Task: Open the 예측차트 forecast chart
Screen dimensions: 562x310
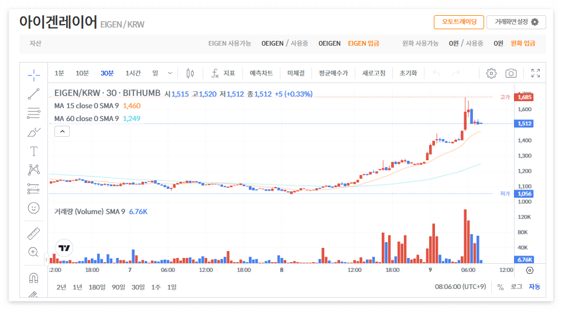Action: coord(261,73)
